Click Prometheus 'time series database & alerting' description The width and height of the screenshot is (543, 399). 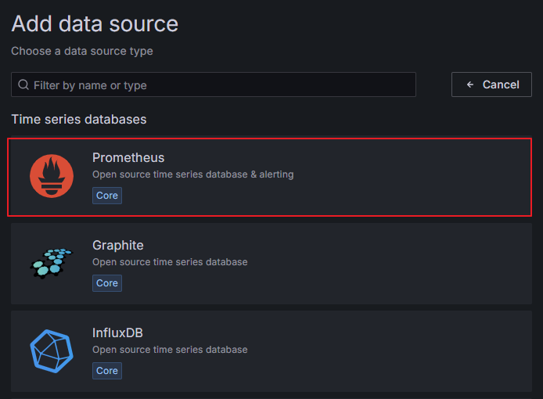(192, 174)
